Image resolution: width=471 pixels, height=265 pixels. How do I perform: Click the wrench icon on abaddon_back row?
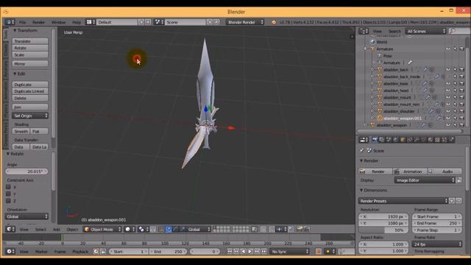425,70
